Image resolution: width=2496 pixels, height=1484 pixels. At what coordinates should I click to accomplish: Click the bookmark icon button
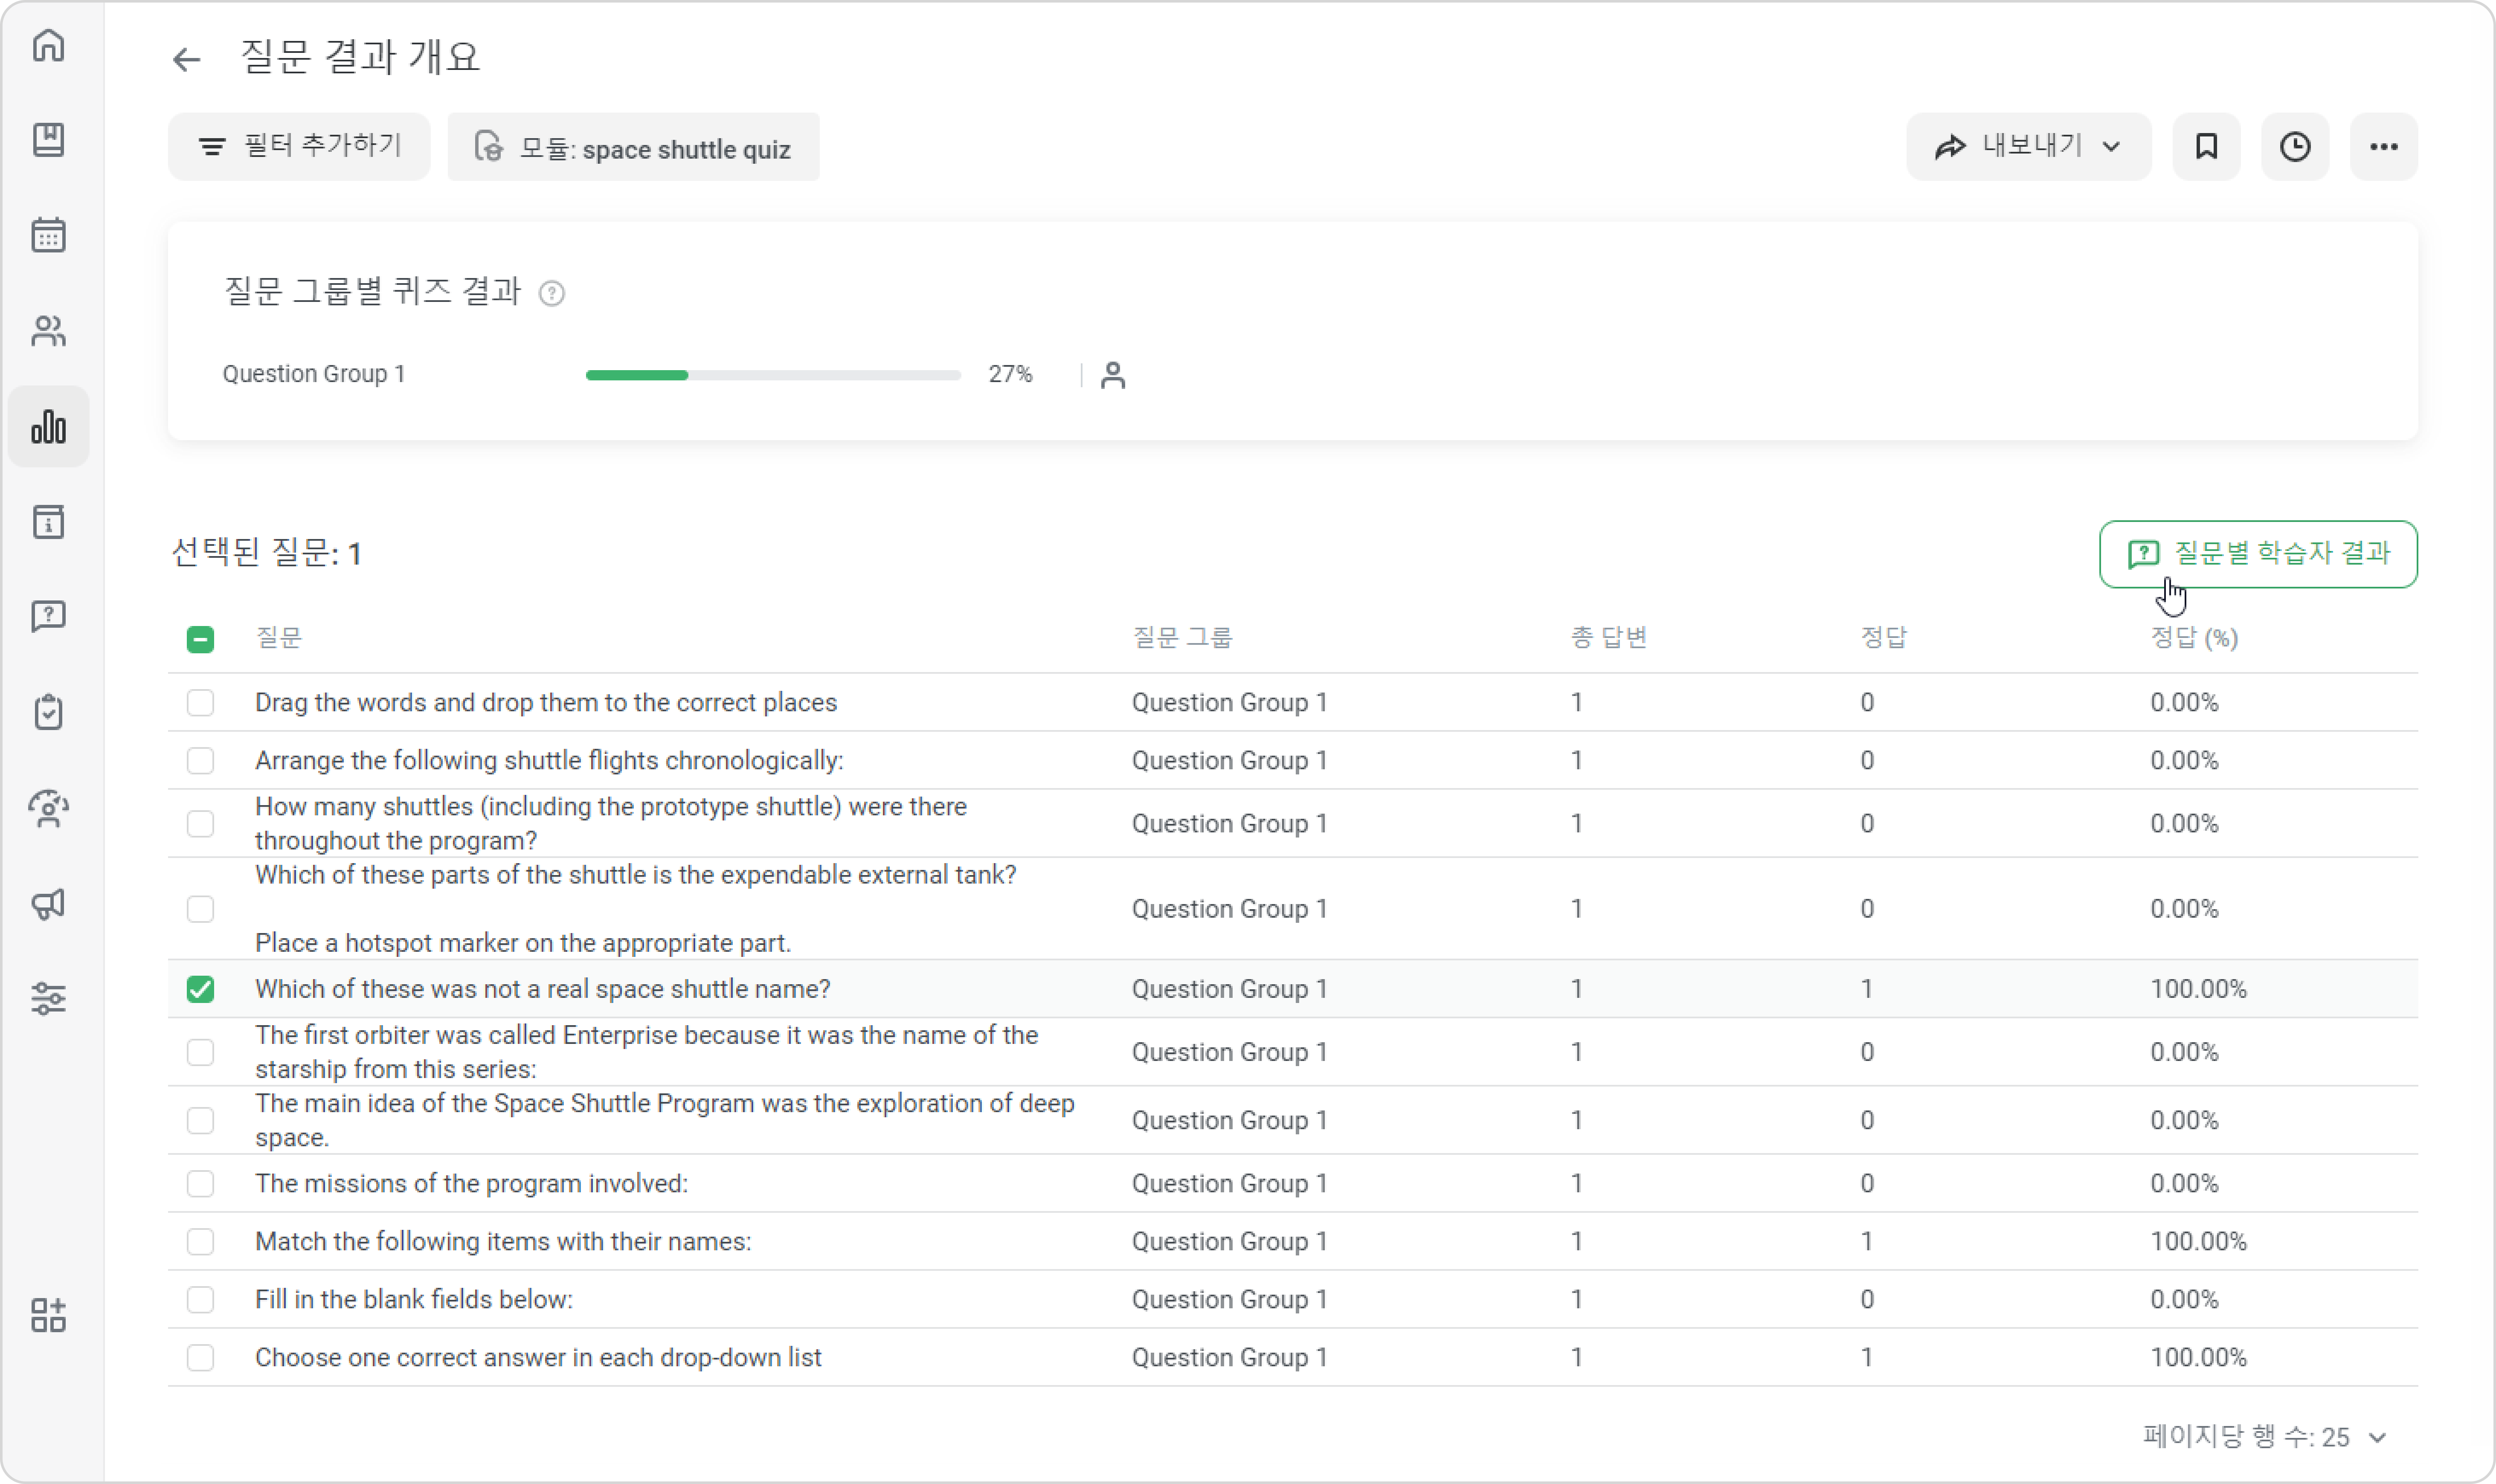pos(2206,147)
